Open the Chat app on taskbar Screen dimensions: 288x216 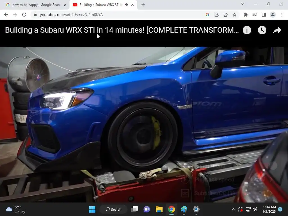(x=147, y=209)
